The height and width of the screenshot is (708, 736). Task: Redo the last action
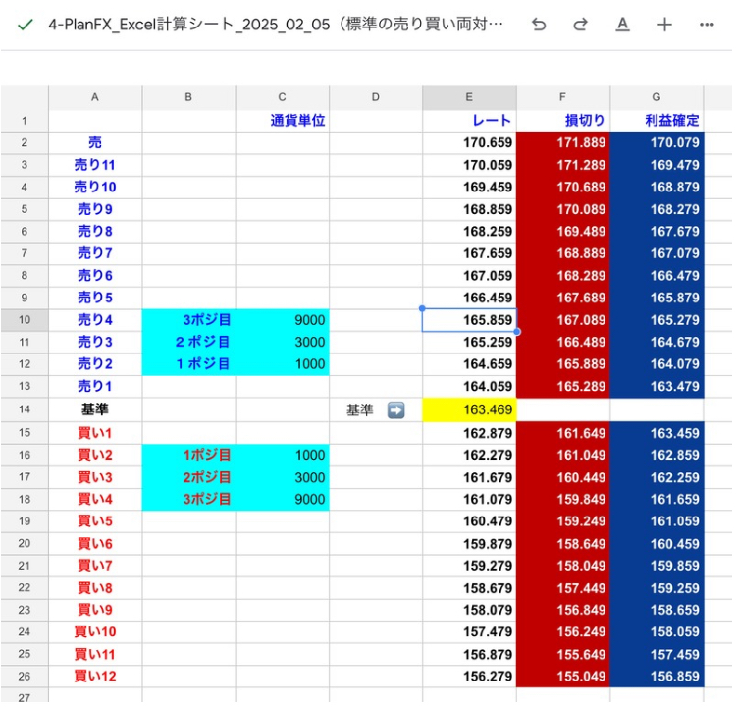click(581, 24)
